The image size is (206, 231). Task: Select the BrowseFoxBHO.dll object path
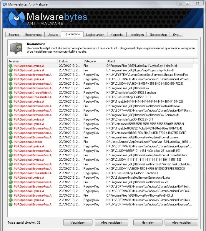tap(140, 195)
